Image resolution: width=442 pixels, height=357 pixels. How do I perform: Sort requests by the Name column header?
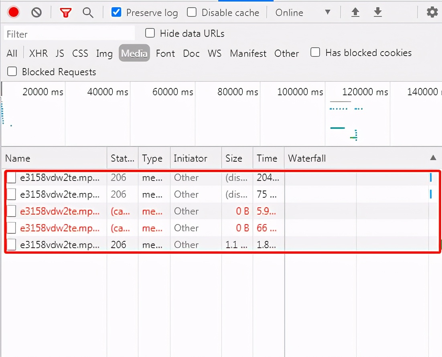18,158
